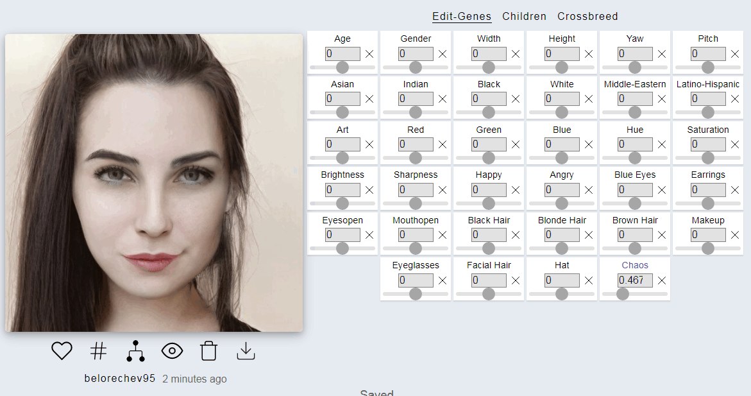Reset the Latino-Hispanic gene with X
This screenshot has width=751, height=396.
735,99
